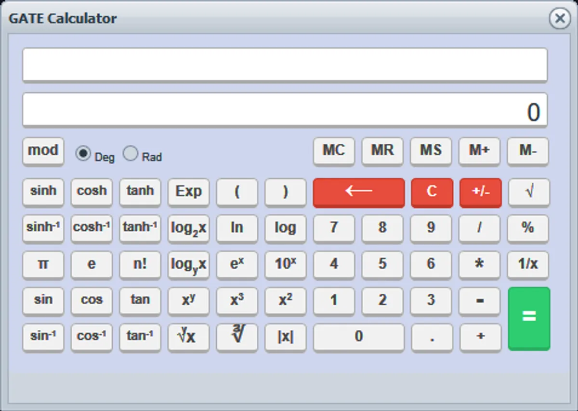Click the digit 3 button
Screen dimensions: 578x411
[x=431, y=301]
